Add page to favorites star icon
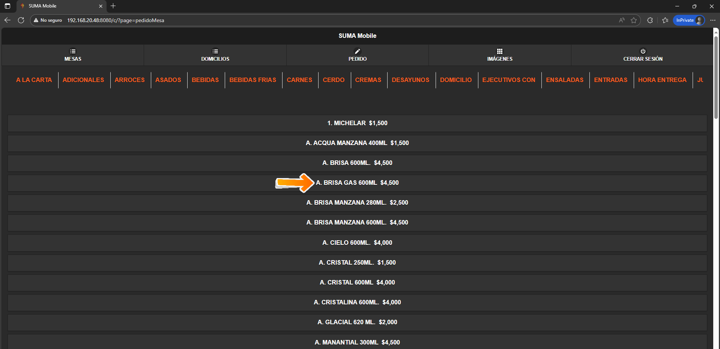 (634, 20)
